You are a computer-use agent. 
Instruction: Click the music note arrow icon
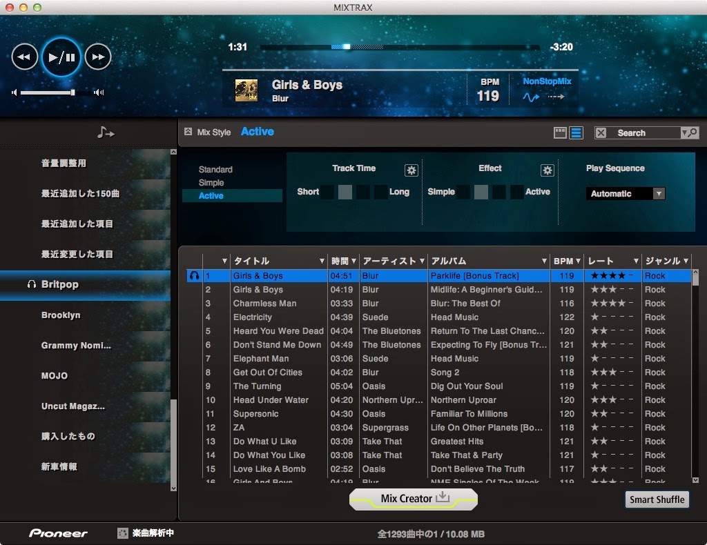pos(106,132)
